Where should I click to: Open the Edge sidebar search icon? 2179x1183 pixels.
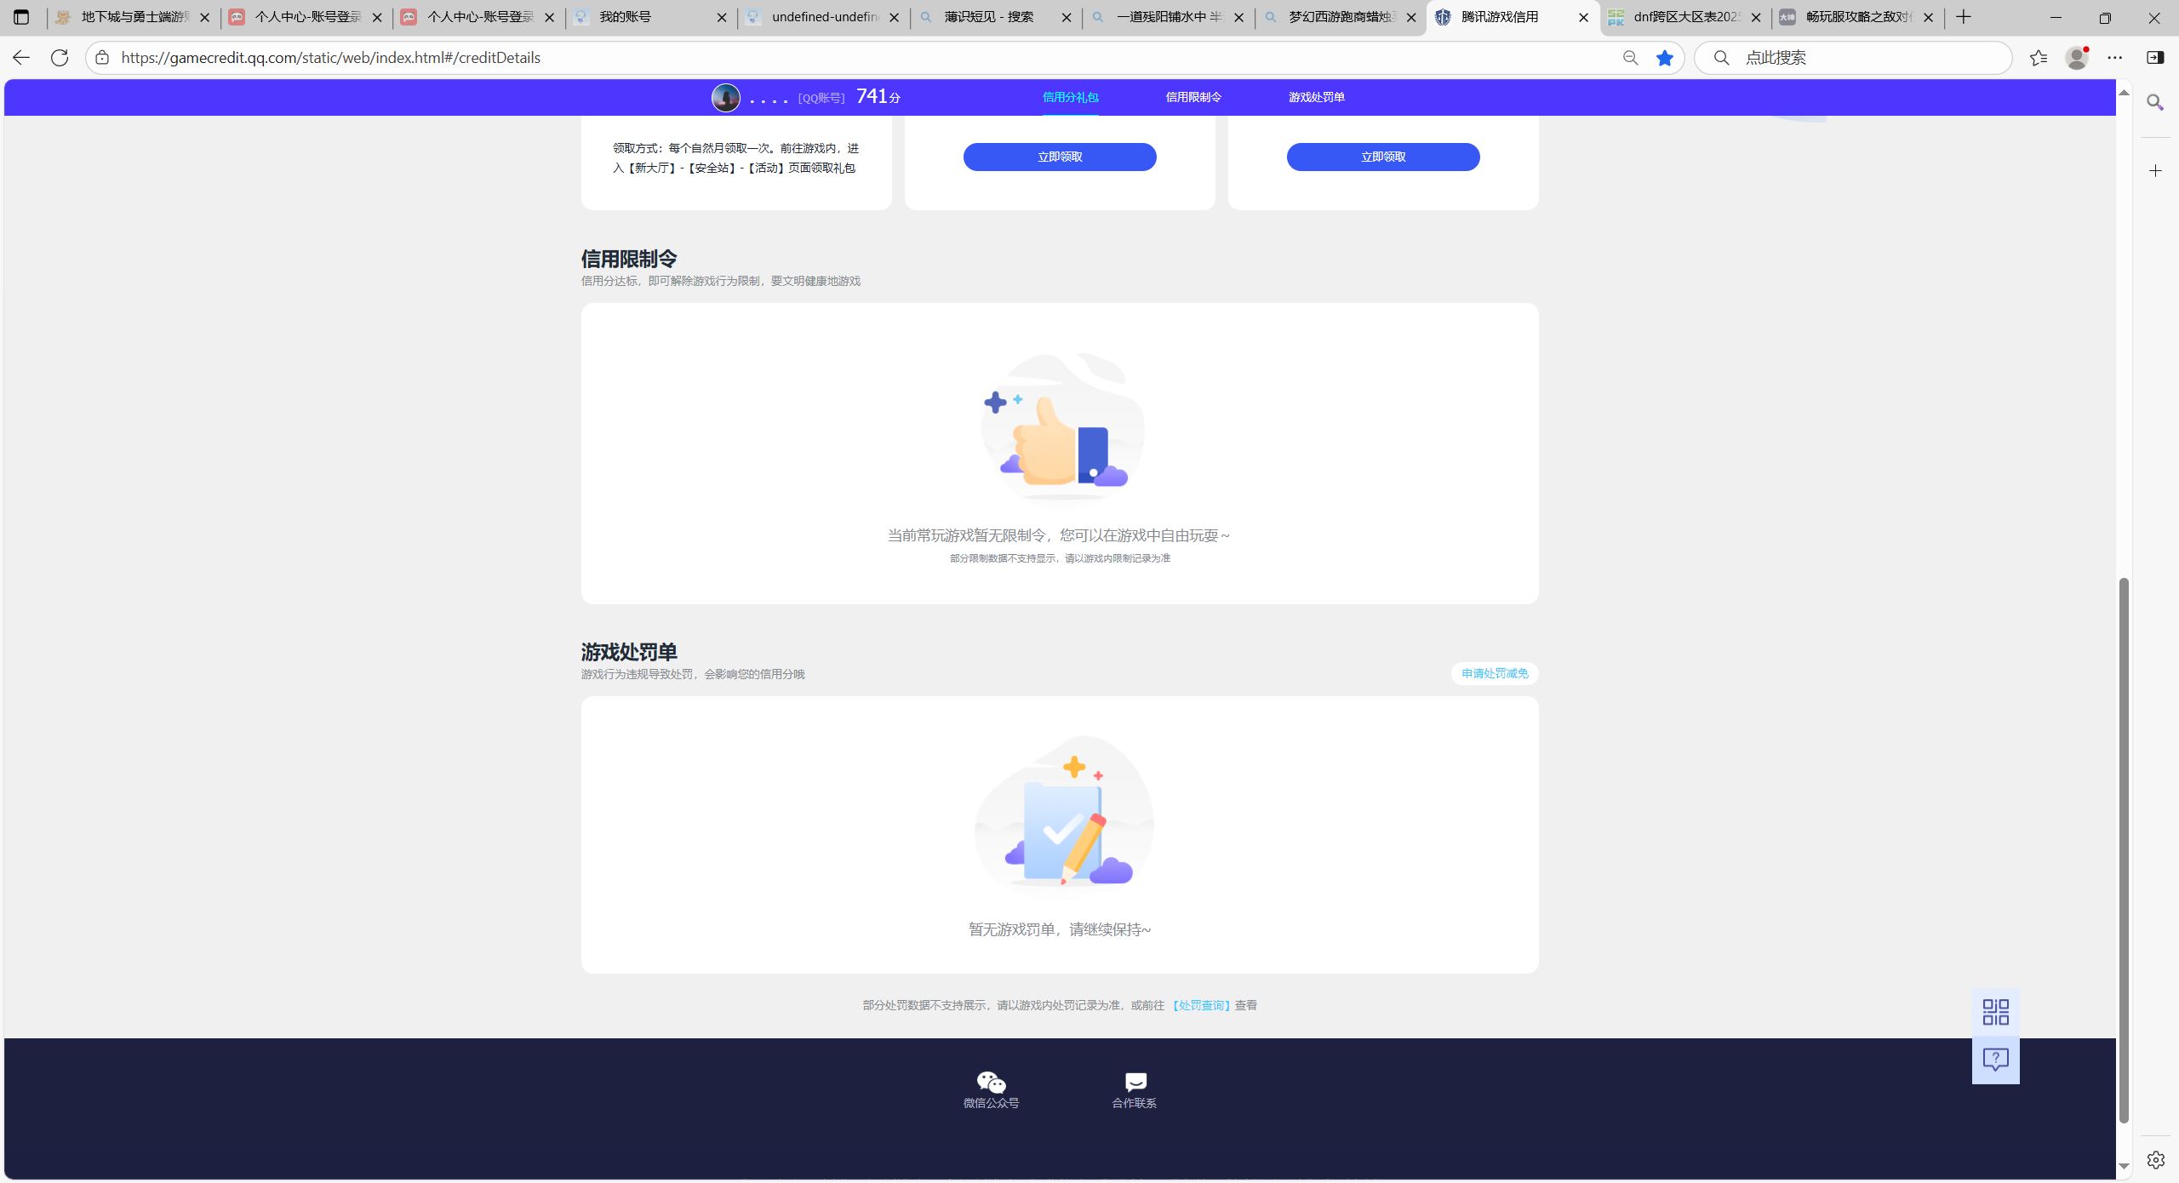pyautogui.click(x=2155, y=103)
